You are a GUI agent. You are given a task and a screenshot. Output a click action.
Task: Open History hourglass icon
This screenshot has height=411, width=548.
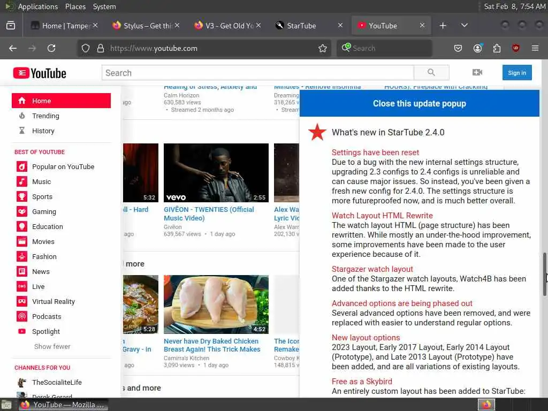(x=21, y=131)
